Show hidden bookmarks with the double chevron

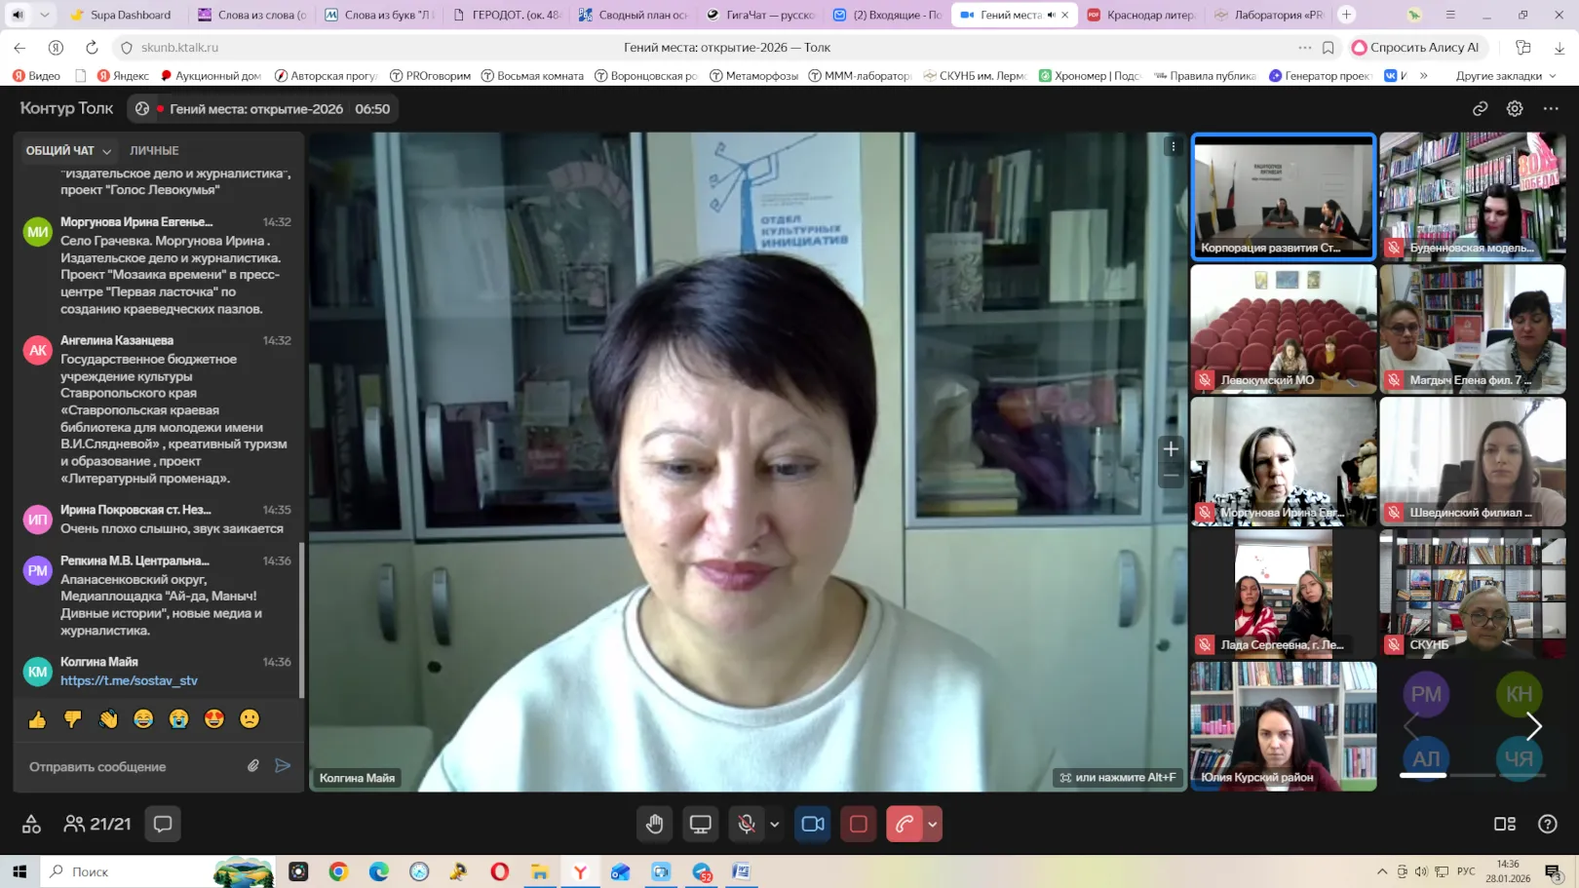[x=1424, y=75]
